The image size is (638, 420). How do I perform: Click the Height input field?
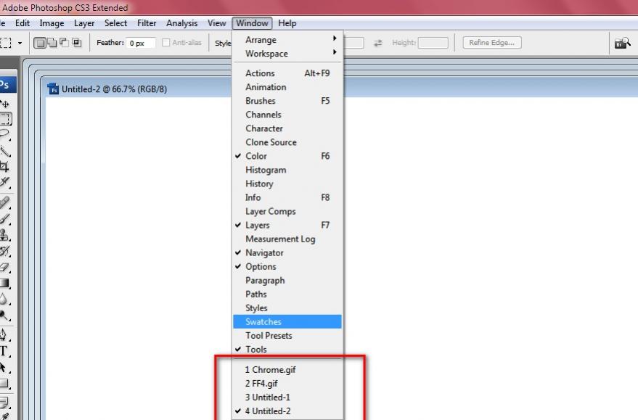click(x=433, y=43)
